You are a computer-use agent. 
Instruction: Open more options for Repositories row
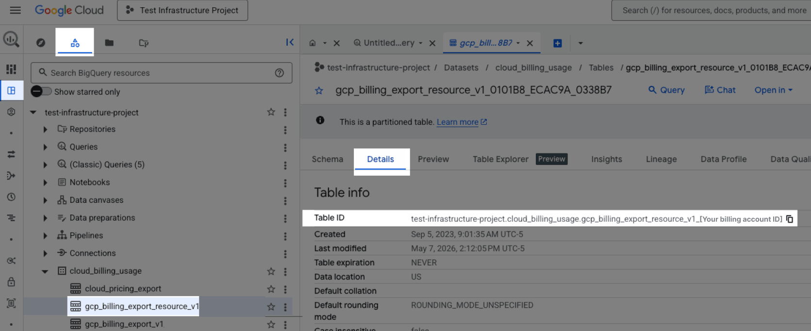(x=285, y=130)
